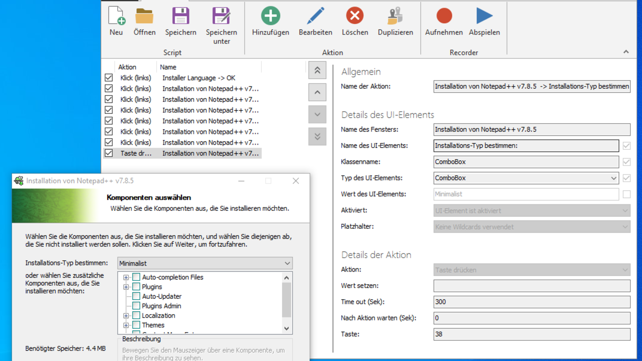This screenshot has width=642, height=361.
Task: Sort list by Aktion column header
Action: pyautogui.click(x=135, y=67)
